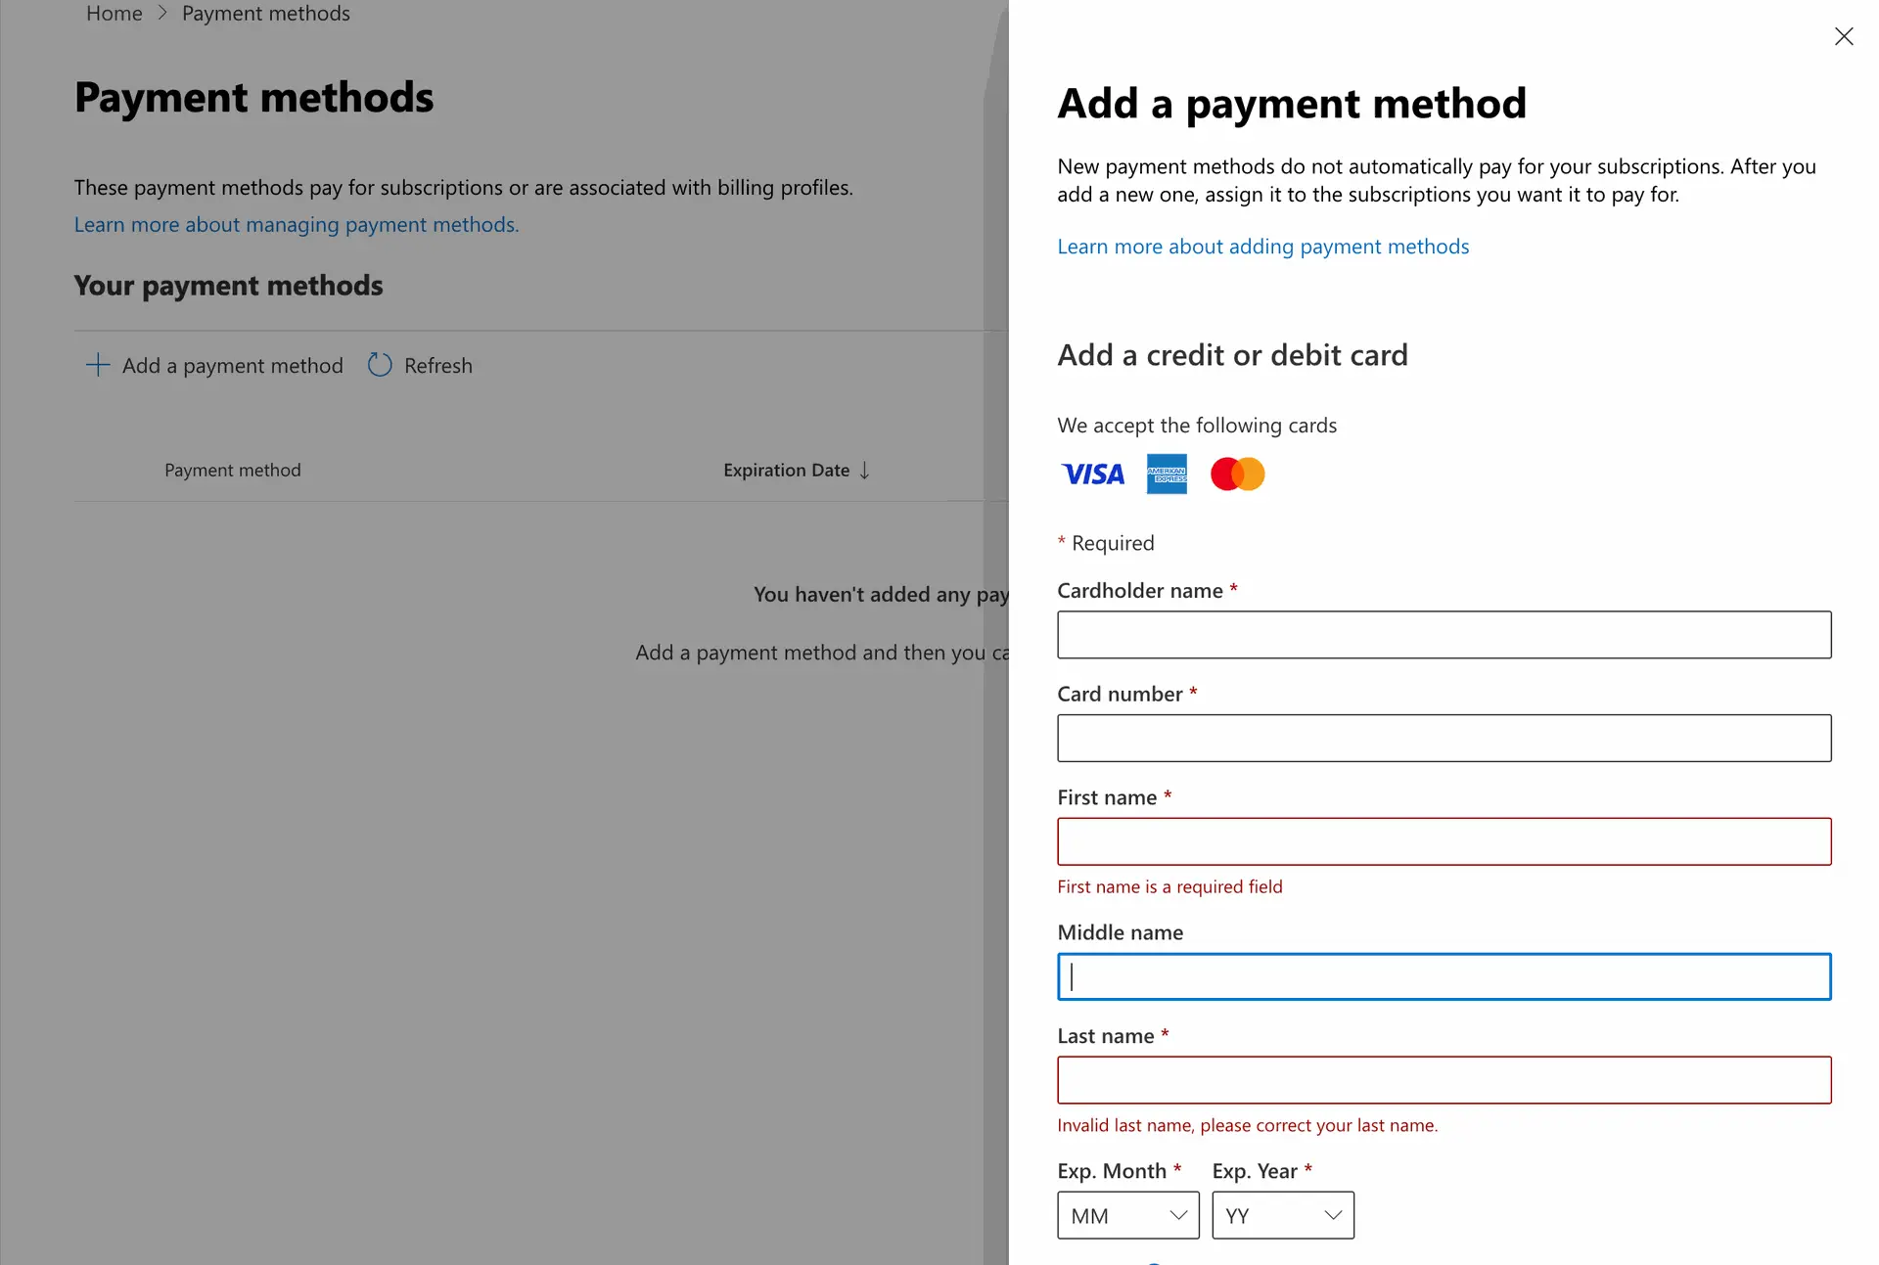Click the Expiration Date sort arrow
Screen dimensions: 1879x1265
point(865,471)
